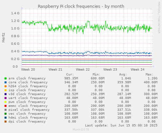Click the arm average value 1.04G
The height and width of the screenshot is (133, 162).
point(126,78)
